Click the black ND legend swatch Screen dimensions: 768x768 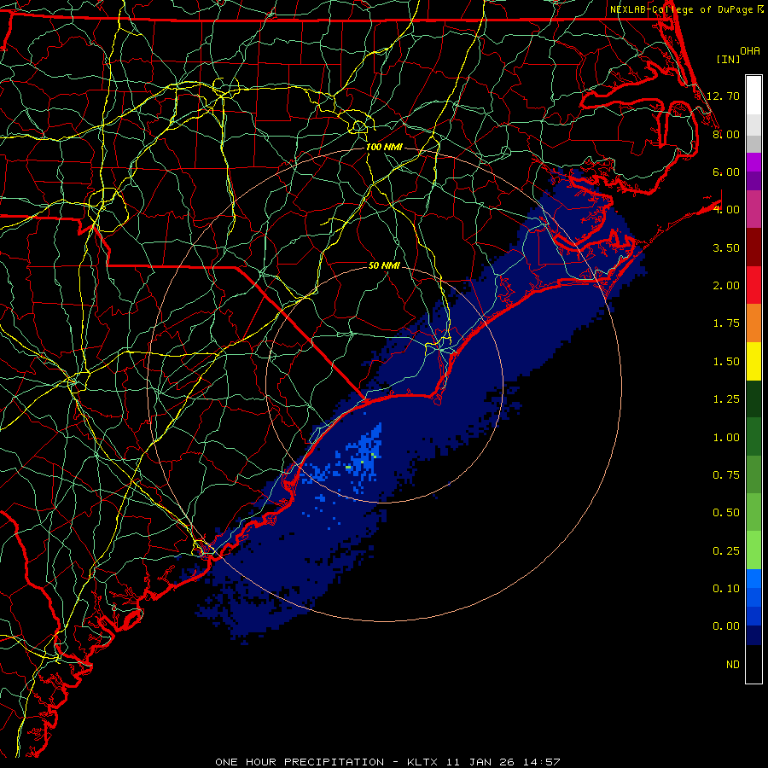(x=753, y=664)
